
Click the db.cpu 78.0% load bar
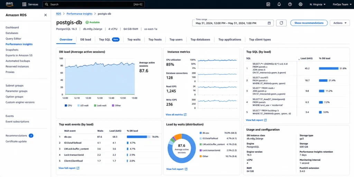pyautogui.click(x=139, y=137)
